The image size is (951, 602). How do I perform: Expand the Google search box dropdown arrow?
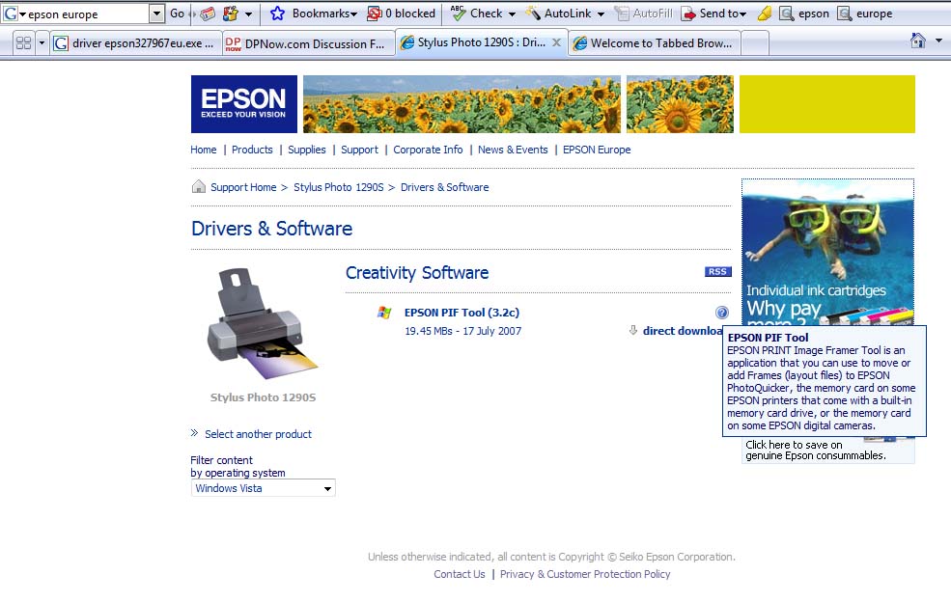coord(156,14)
